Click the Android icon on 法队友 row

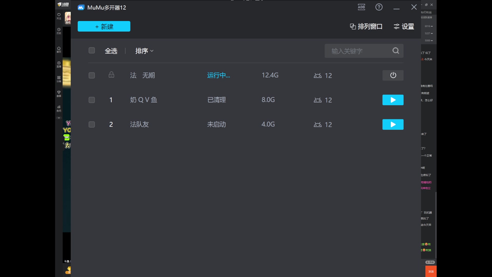(x=317, y=125)
